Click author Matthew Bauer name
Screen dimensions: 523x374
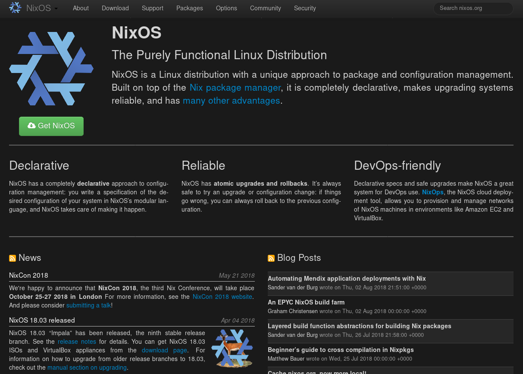click(286, 358)
